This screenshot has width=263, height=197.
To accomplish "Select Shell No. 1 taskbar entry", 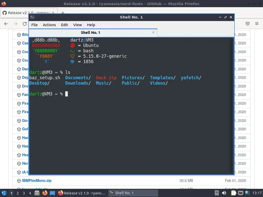I will [x=133, y=193].
